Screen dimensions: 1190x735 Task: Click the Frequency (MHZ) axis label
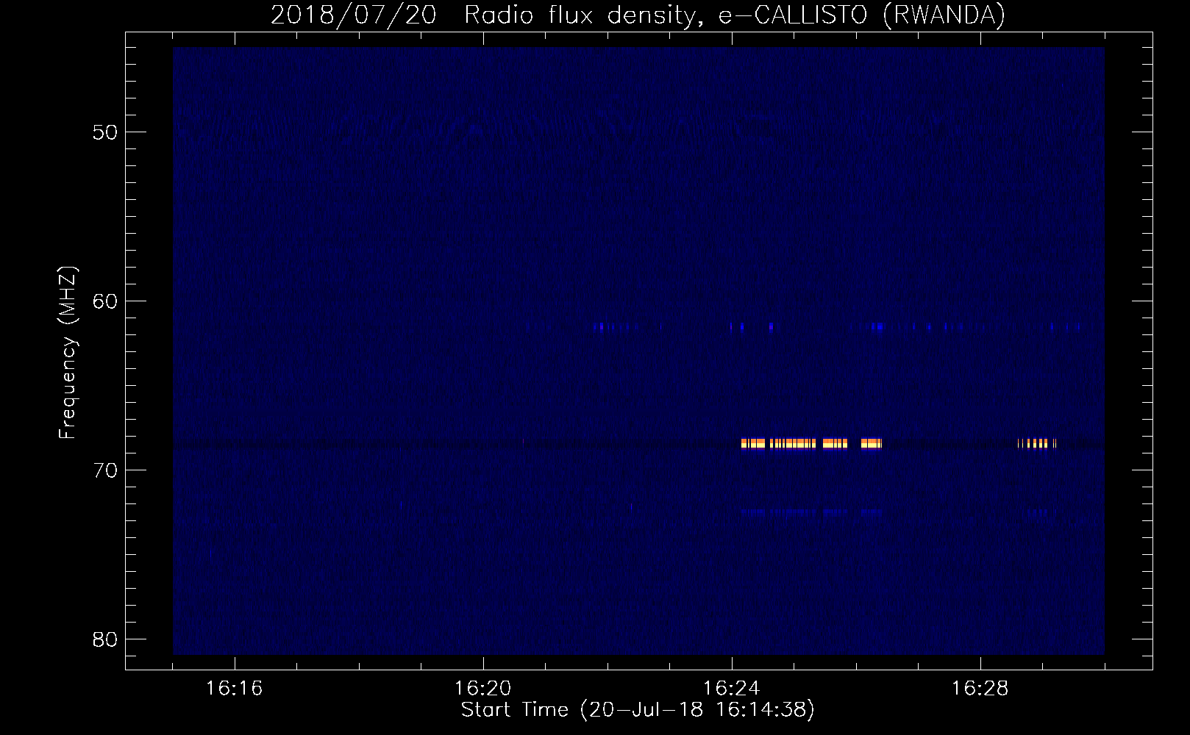(67, 353)
